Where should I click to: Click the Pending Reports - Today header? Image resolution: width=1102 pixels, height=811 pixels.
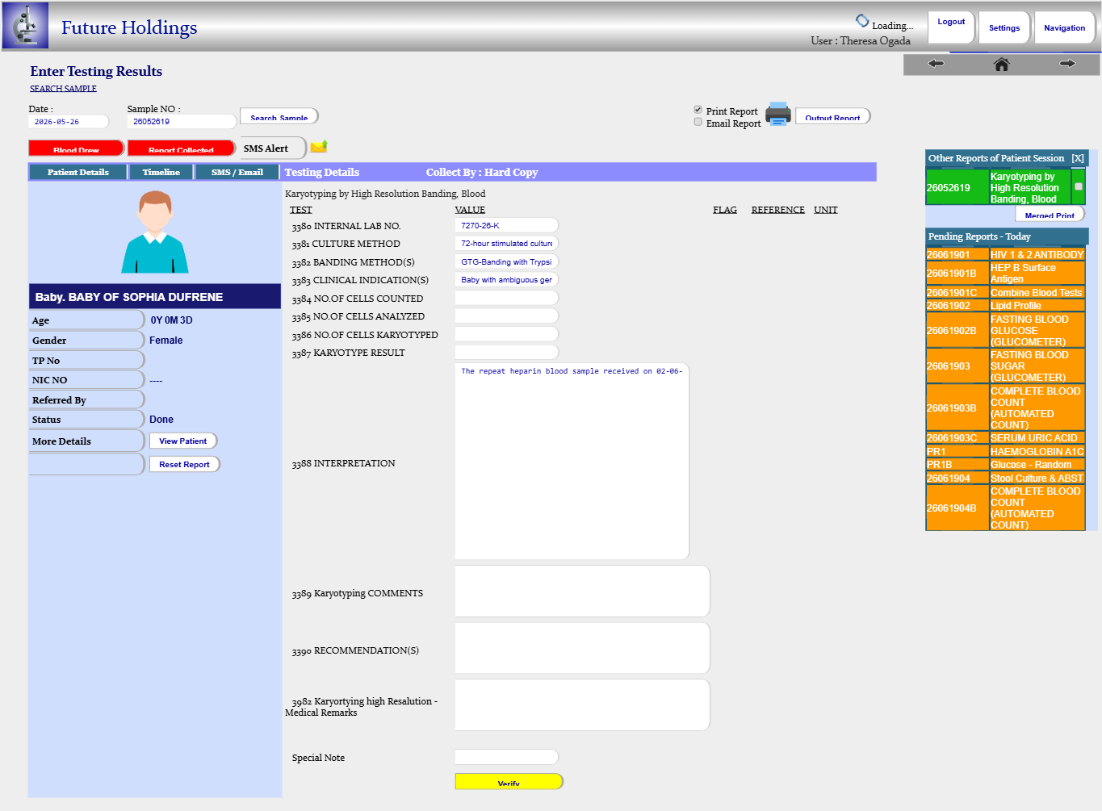pyautogui.click(x=1007, y=236)
